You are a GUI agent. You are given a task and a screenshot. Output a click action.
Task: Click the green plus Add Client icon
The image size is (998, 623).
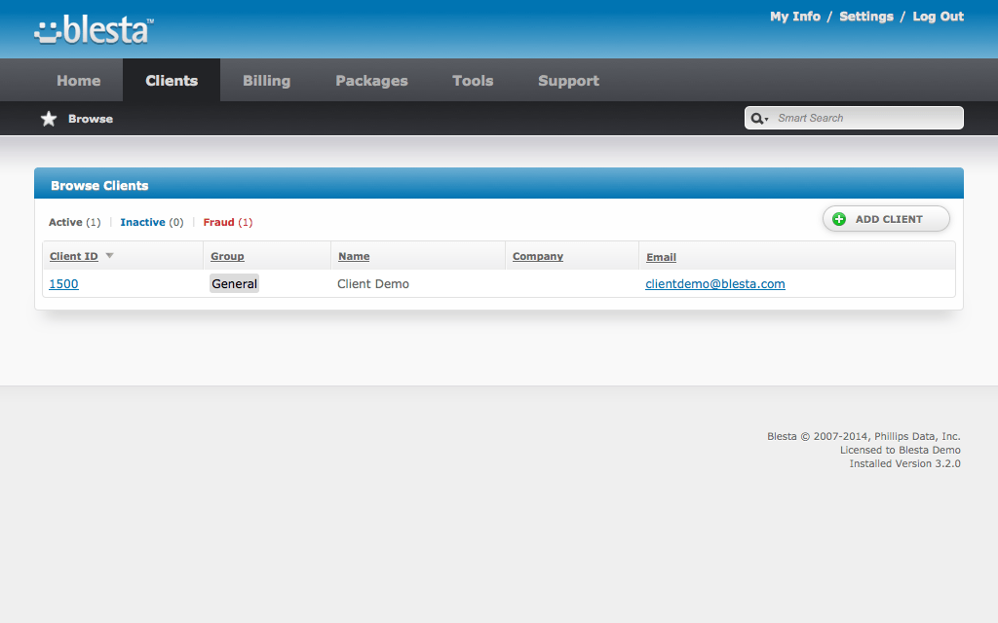pyautogui.click(x=839, y=219)
